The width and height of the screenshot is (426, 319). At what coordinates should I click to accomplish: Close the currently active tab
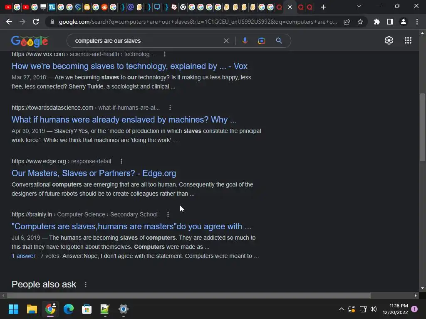[290, 7]
